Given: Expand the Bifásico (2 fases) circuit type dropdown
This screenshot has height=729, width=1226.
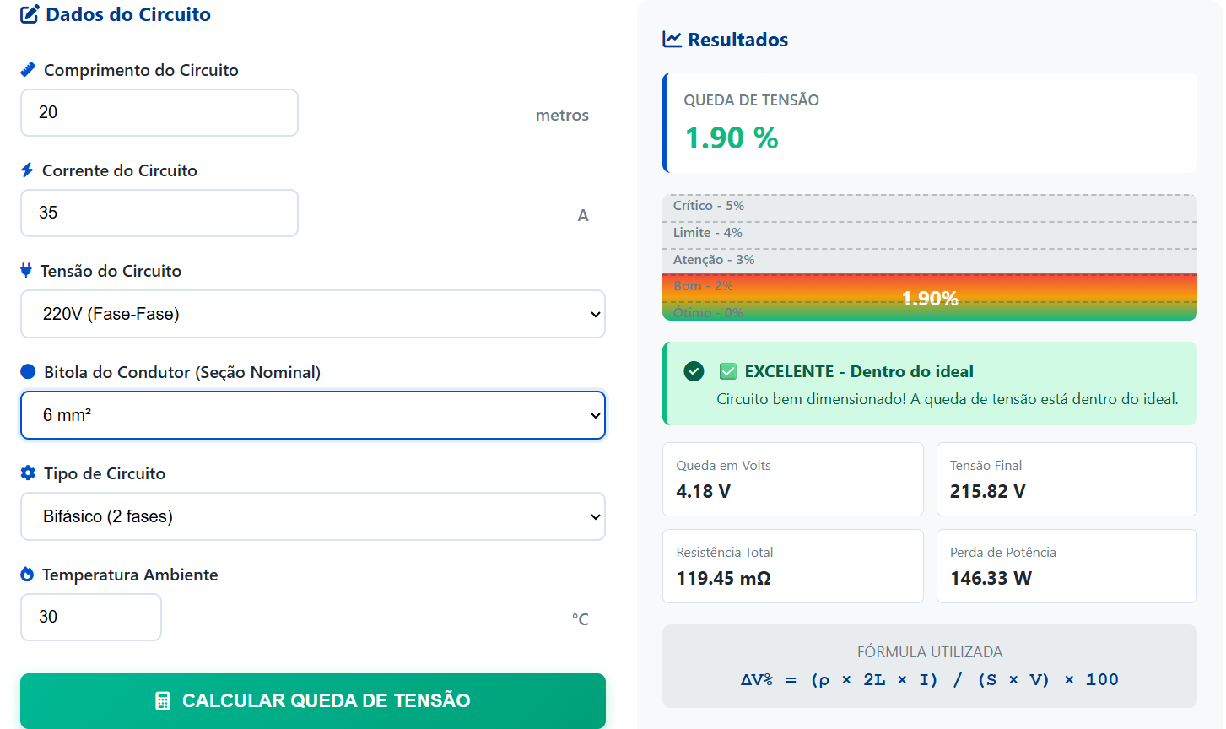Looking at the screenshot, I should pos(313,516).
